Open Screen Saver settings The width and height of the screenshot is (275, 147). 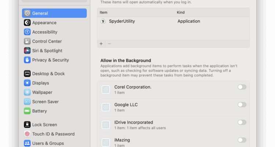pos(54,101)
